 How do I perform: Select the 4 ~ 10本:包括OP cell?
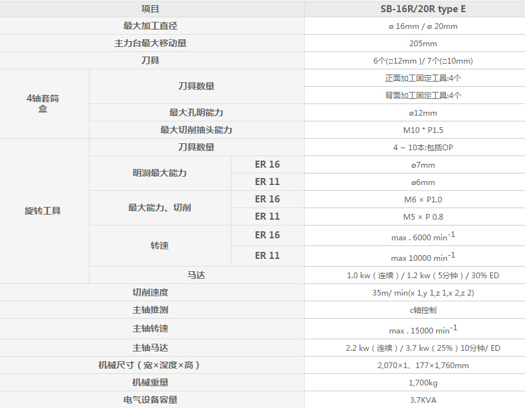pos(414,146)
